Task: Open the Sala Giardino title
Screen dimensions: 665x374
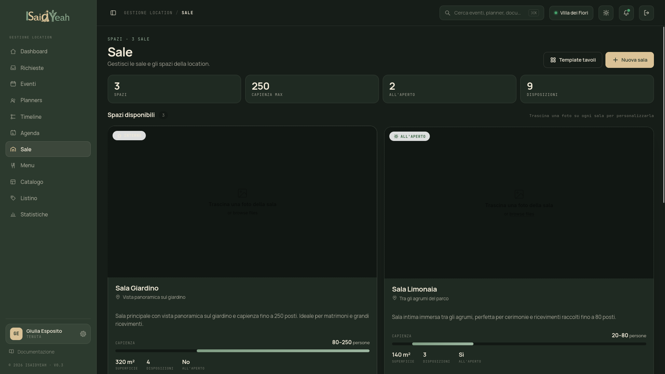Action: click(x=137, y=288)
